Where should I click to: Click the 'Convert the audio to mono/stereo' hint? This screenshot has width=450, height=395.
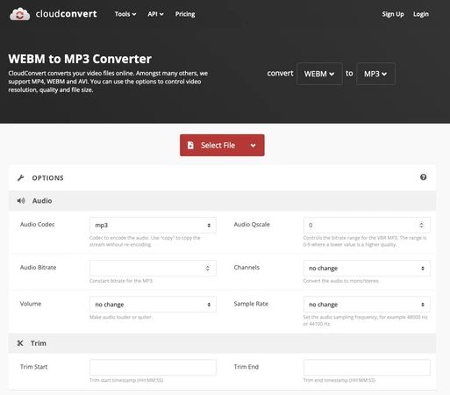coord(341,281)
